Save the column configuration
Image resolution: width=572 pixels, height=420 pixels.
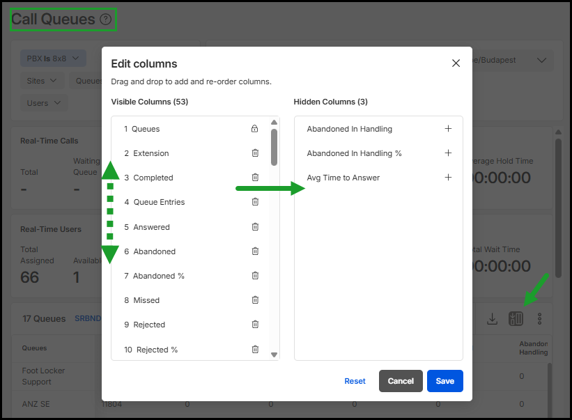[445, 381]
